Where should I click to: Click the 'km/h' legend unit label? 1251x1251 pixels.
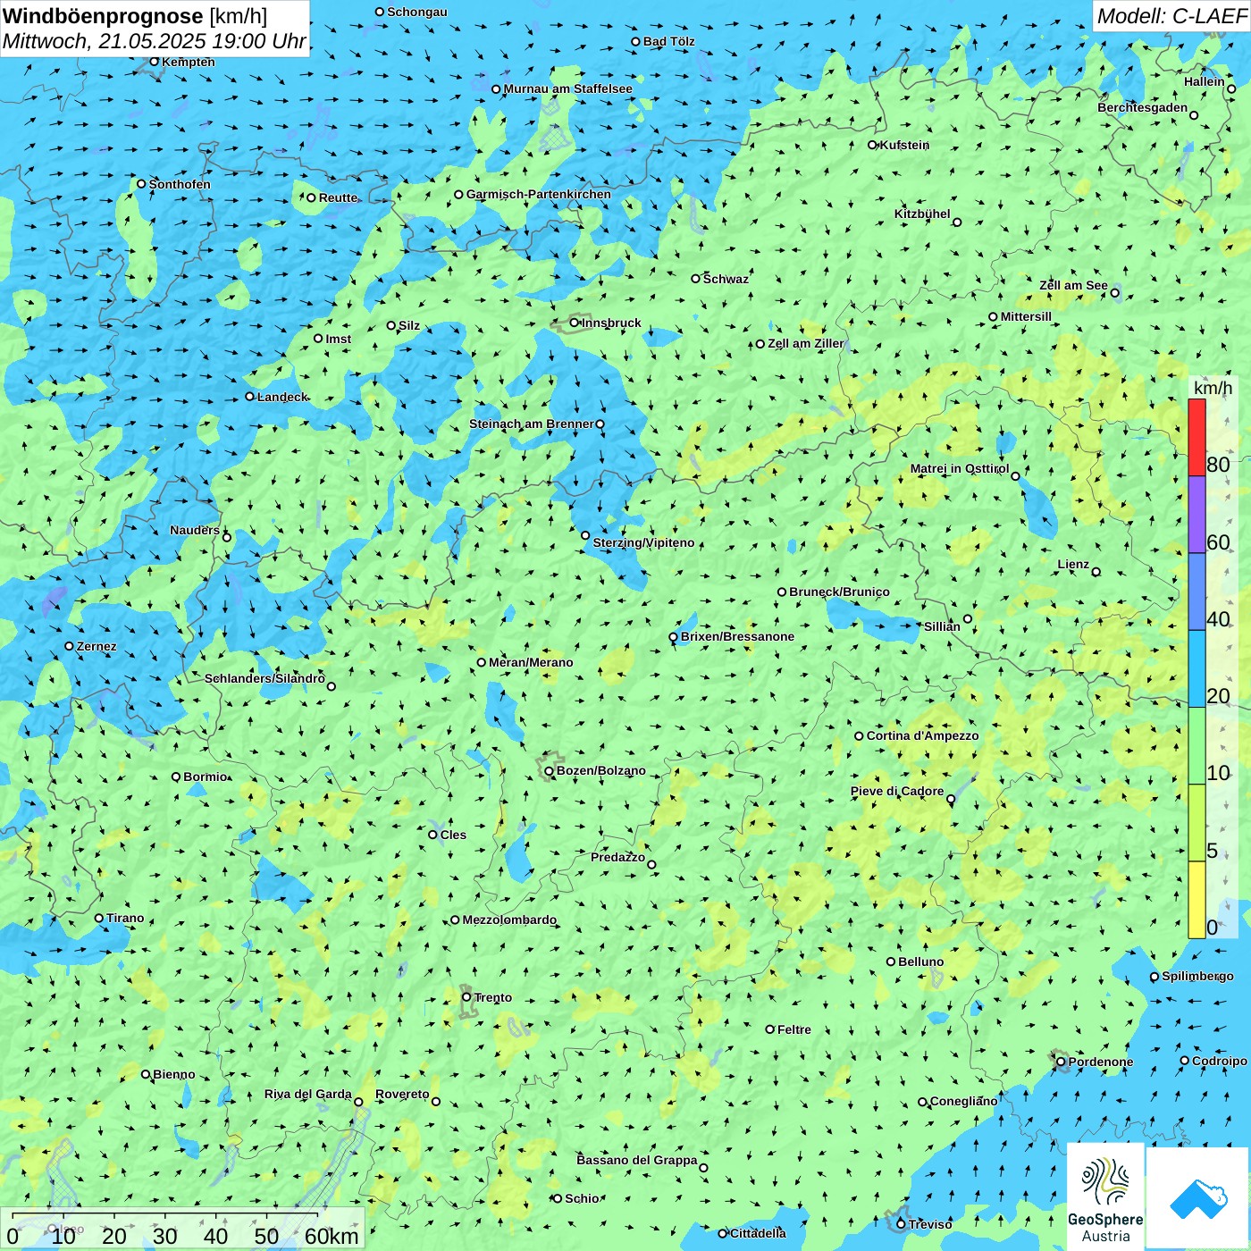click(1213, 388)
